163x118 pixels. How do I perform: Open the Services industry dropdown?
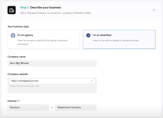tap(28, 107)
